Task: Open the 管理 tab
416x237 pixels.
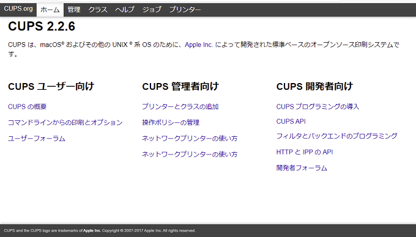Action: (x=74, y=10)
